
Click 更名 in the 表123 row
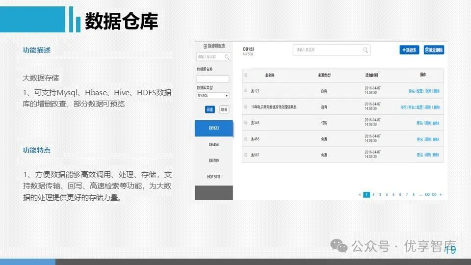[x=412, y=91]
